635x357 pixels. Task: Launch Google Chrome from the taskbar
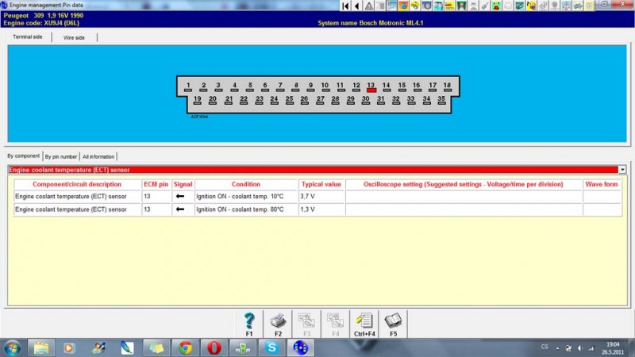tap(186, 347)
